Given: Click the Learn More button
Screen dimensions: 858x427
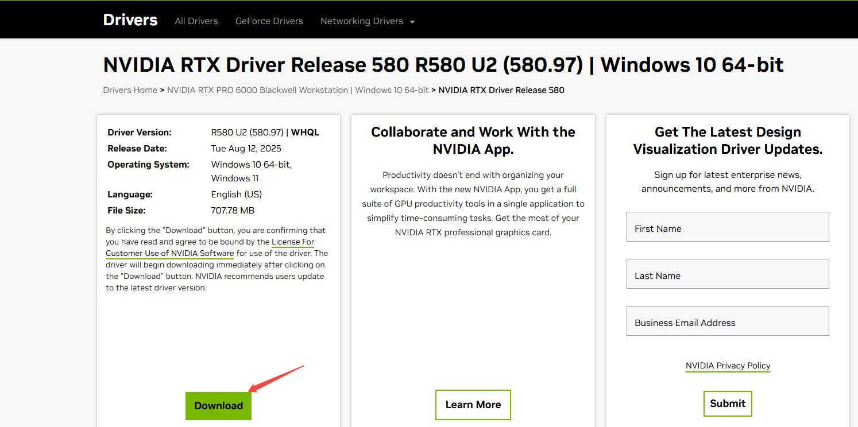Looking at the screenshot, I should tap(473, 405).
